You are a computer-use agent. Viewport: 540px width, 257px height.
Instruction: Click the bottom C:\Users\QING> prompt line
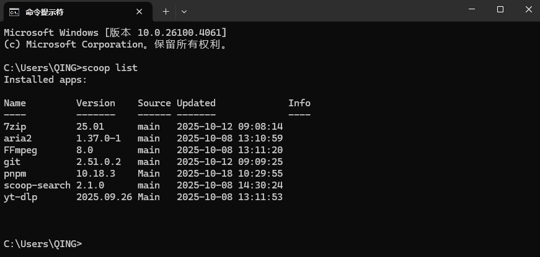[x=42, y=244]
